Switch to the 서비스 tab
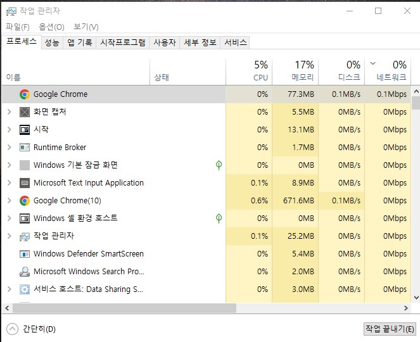420x342 pixels. [x=235, y=42]
